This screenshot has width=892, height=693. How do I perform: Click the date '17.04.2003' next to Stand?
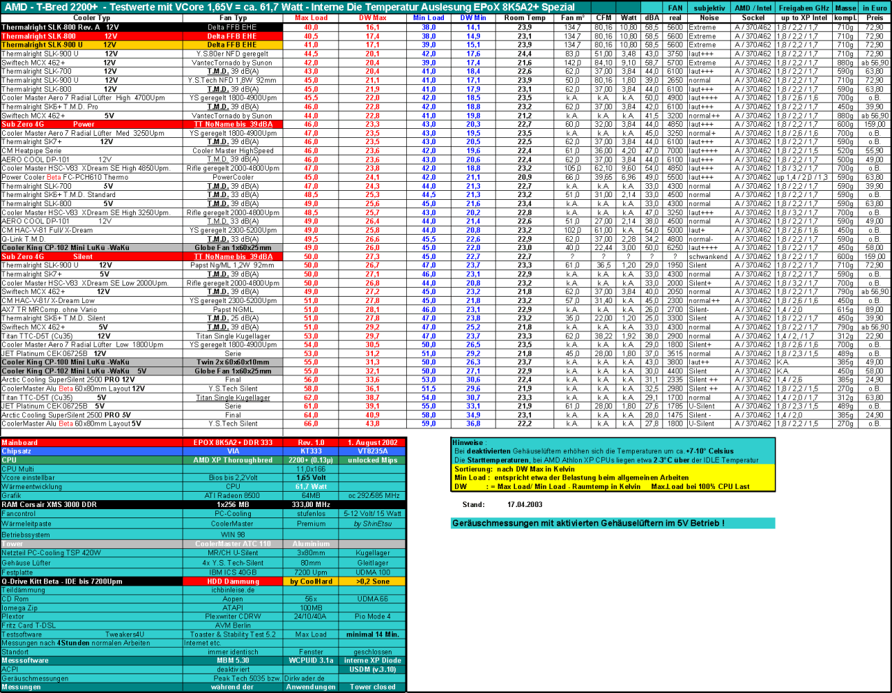pyautogui.click(x=525, y=505)
